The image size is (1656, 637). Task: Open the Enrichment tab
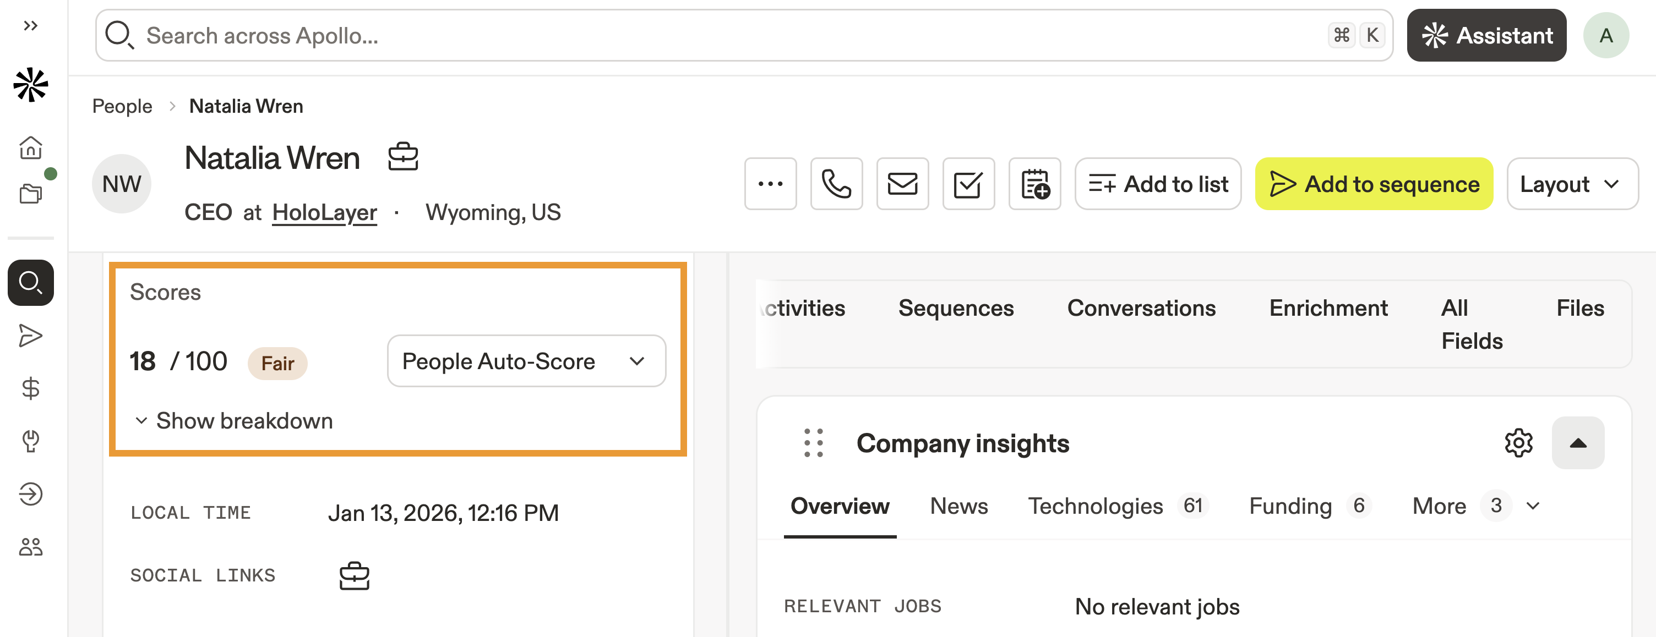[1328, 309]
